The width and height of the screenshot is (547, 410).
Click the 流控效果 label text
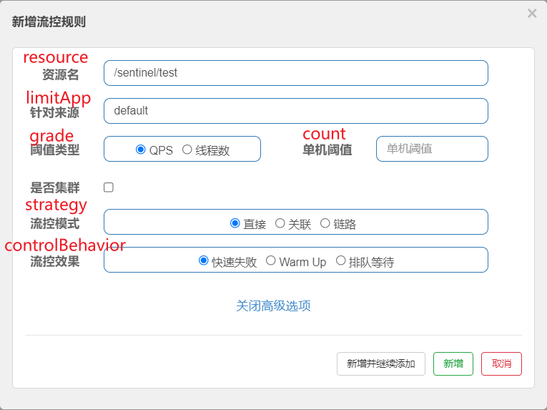[x=55, y=262]
